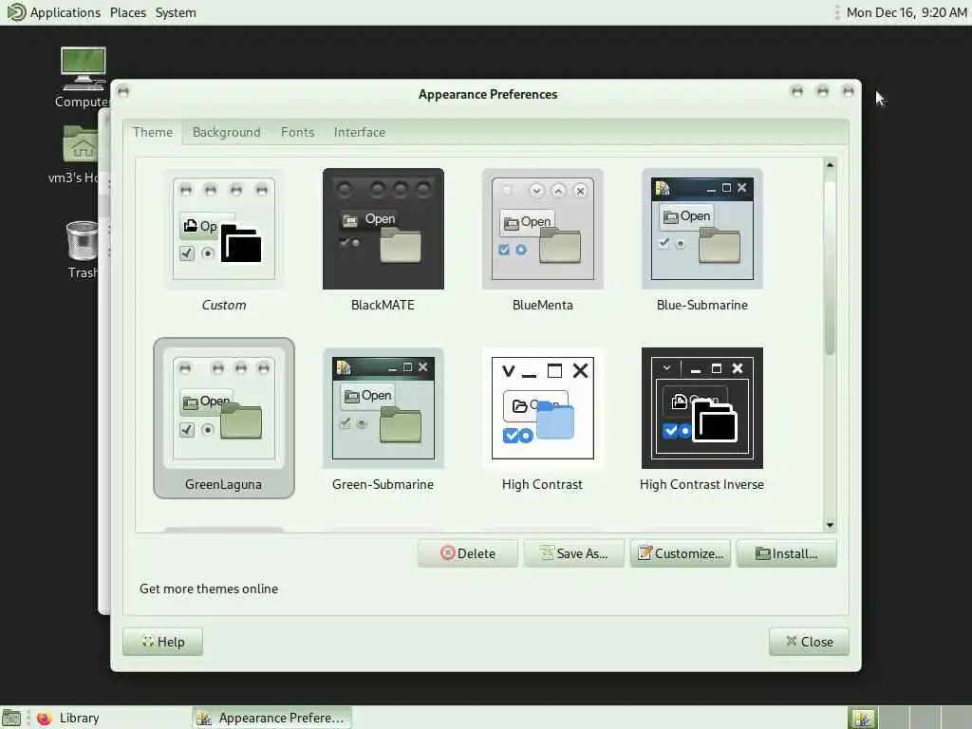
Task: Pick the BlueMenta theme preview
Action: tap(542, 229)
